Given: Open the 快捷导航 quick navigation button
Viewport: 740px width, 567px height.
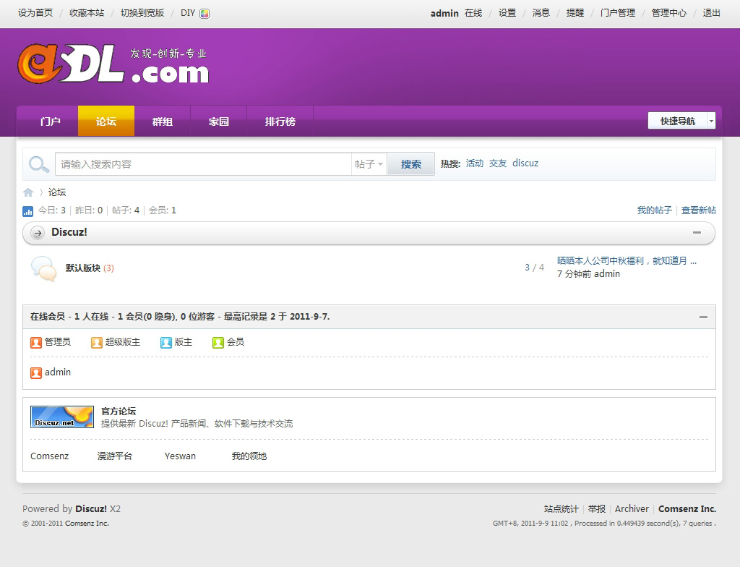Looking at the screenshot, I should coord(678,121).
